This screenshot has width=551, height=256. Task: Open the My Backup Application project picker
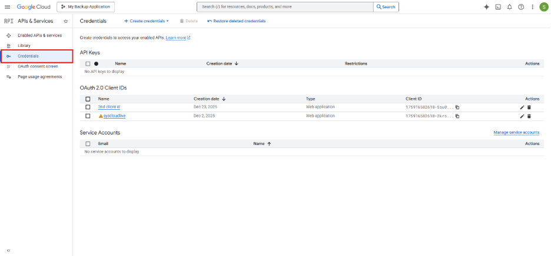pyautogui.click(x=86, y=7)
